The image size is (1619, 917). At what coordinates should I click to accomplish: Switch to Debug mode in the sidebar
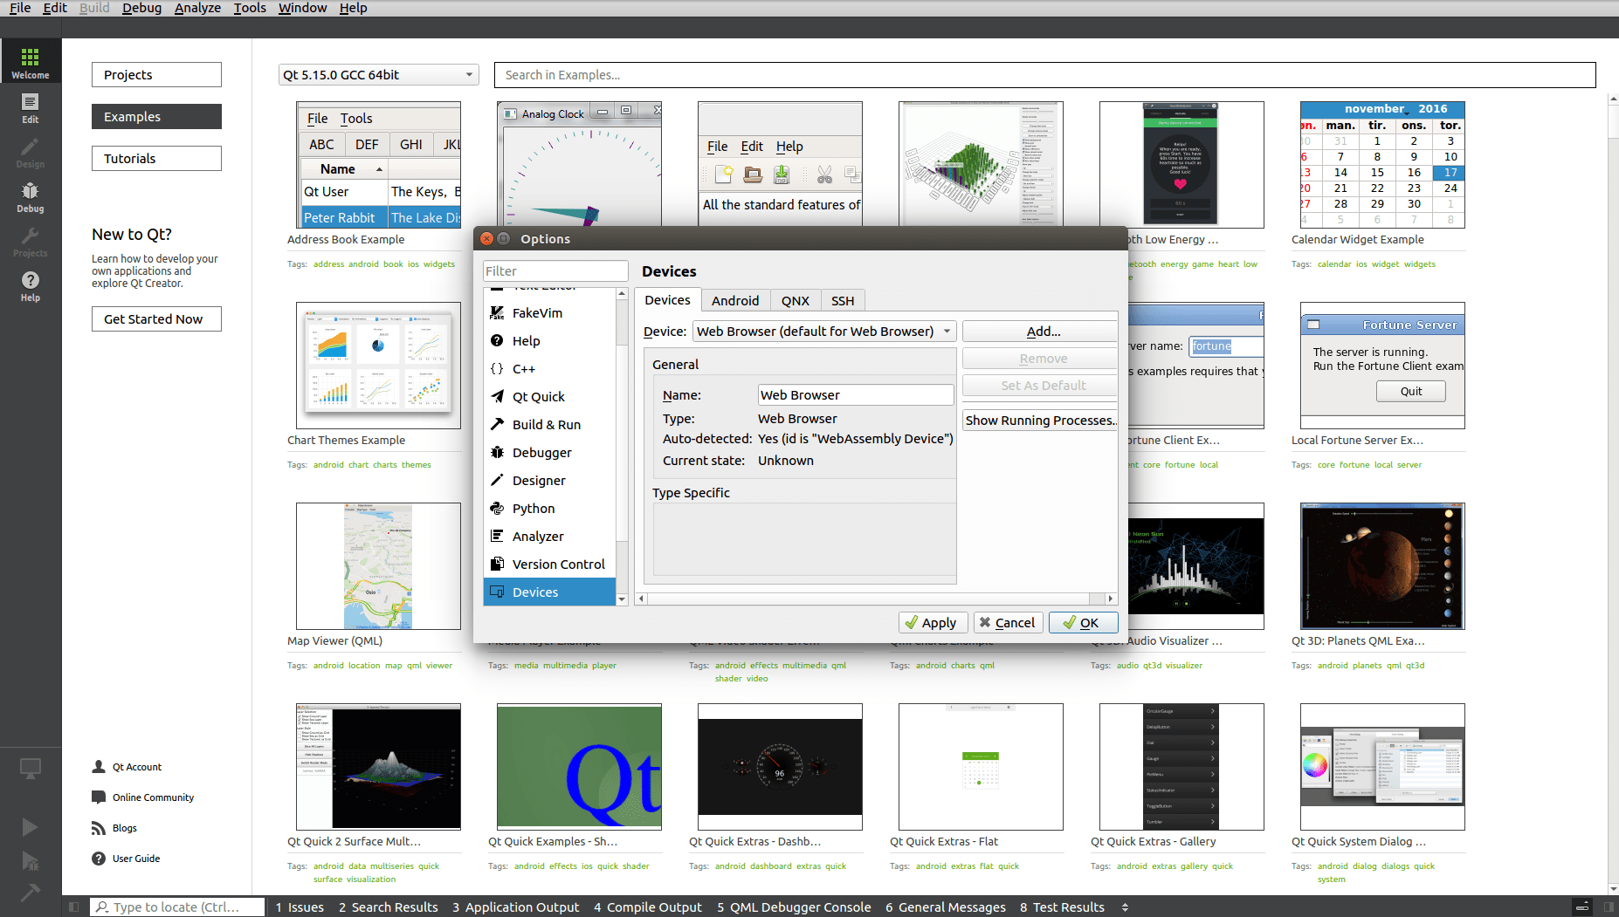(x=31, y=196)
